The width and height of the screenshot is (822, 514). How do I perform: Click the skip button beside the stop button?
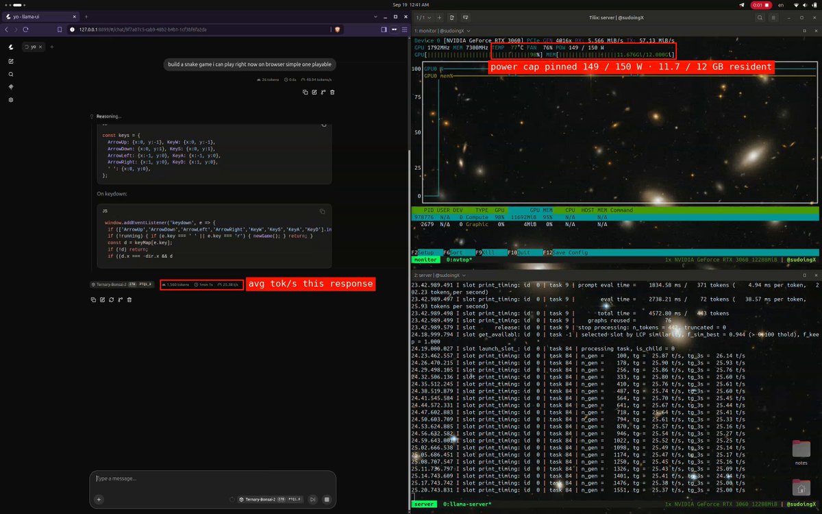tap(312, 500)
